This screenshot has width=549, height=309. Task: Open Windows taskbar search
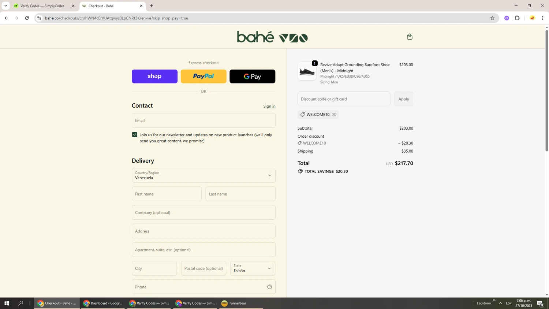21,303
